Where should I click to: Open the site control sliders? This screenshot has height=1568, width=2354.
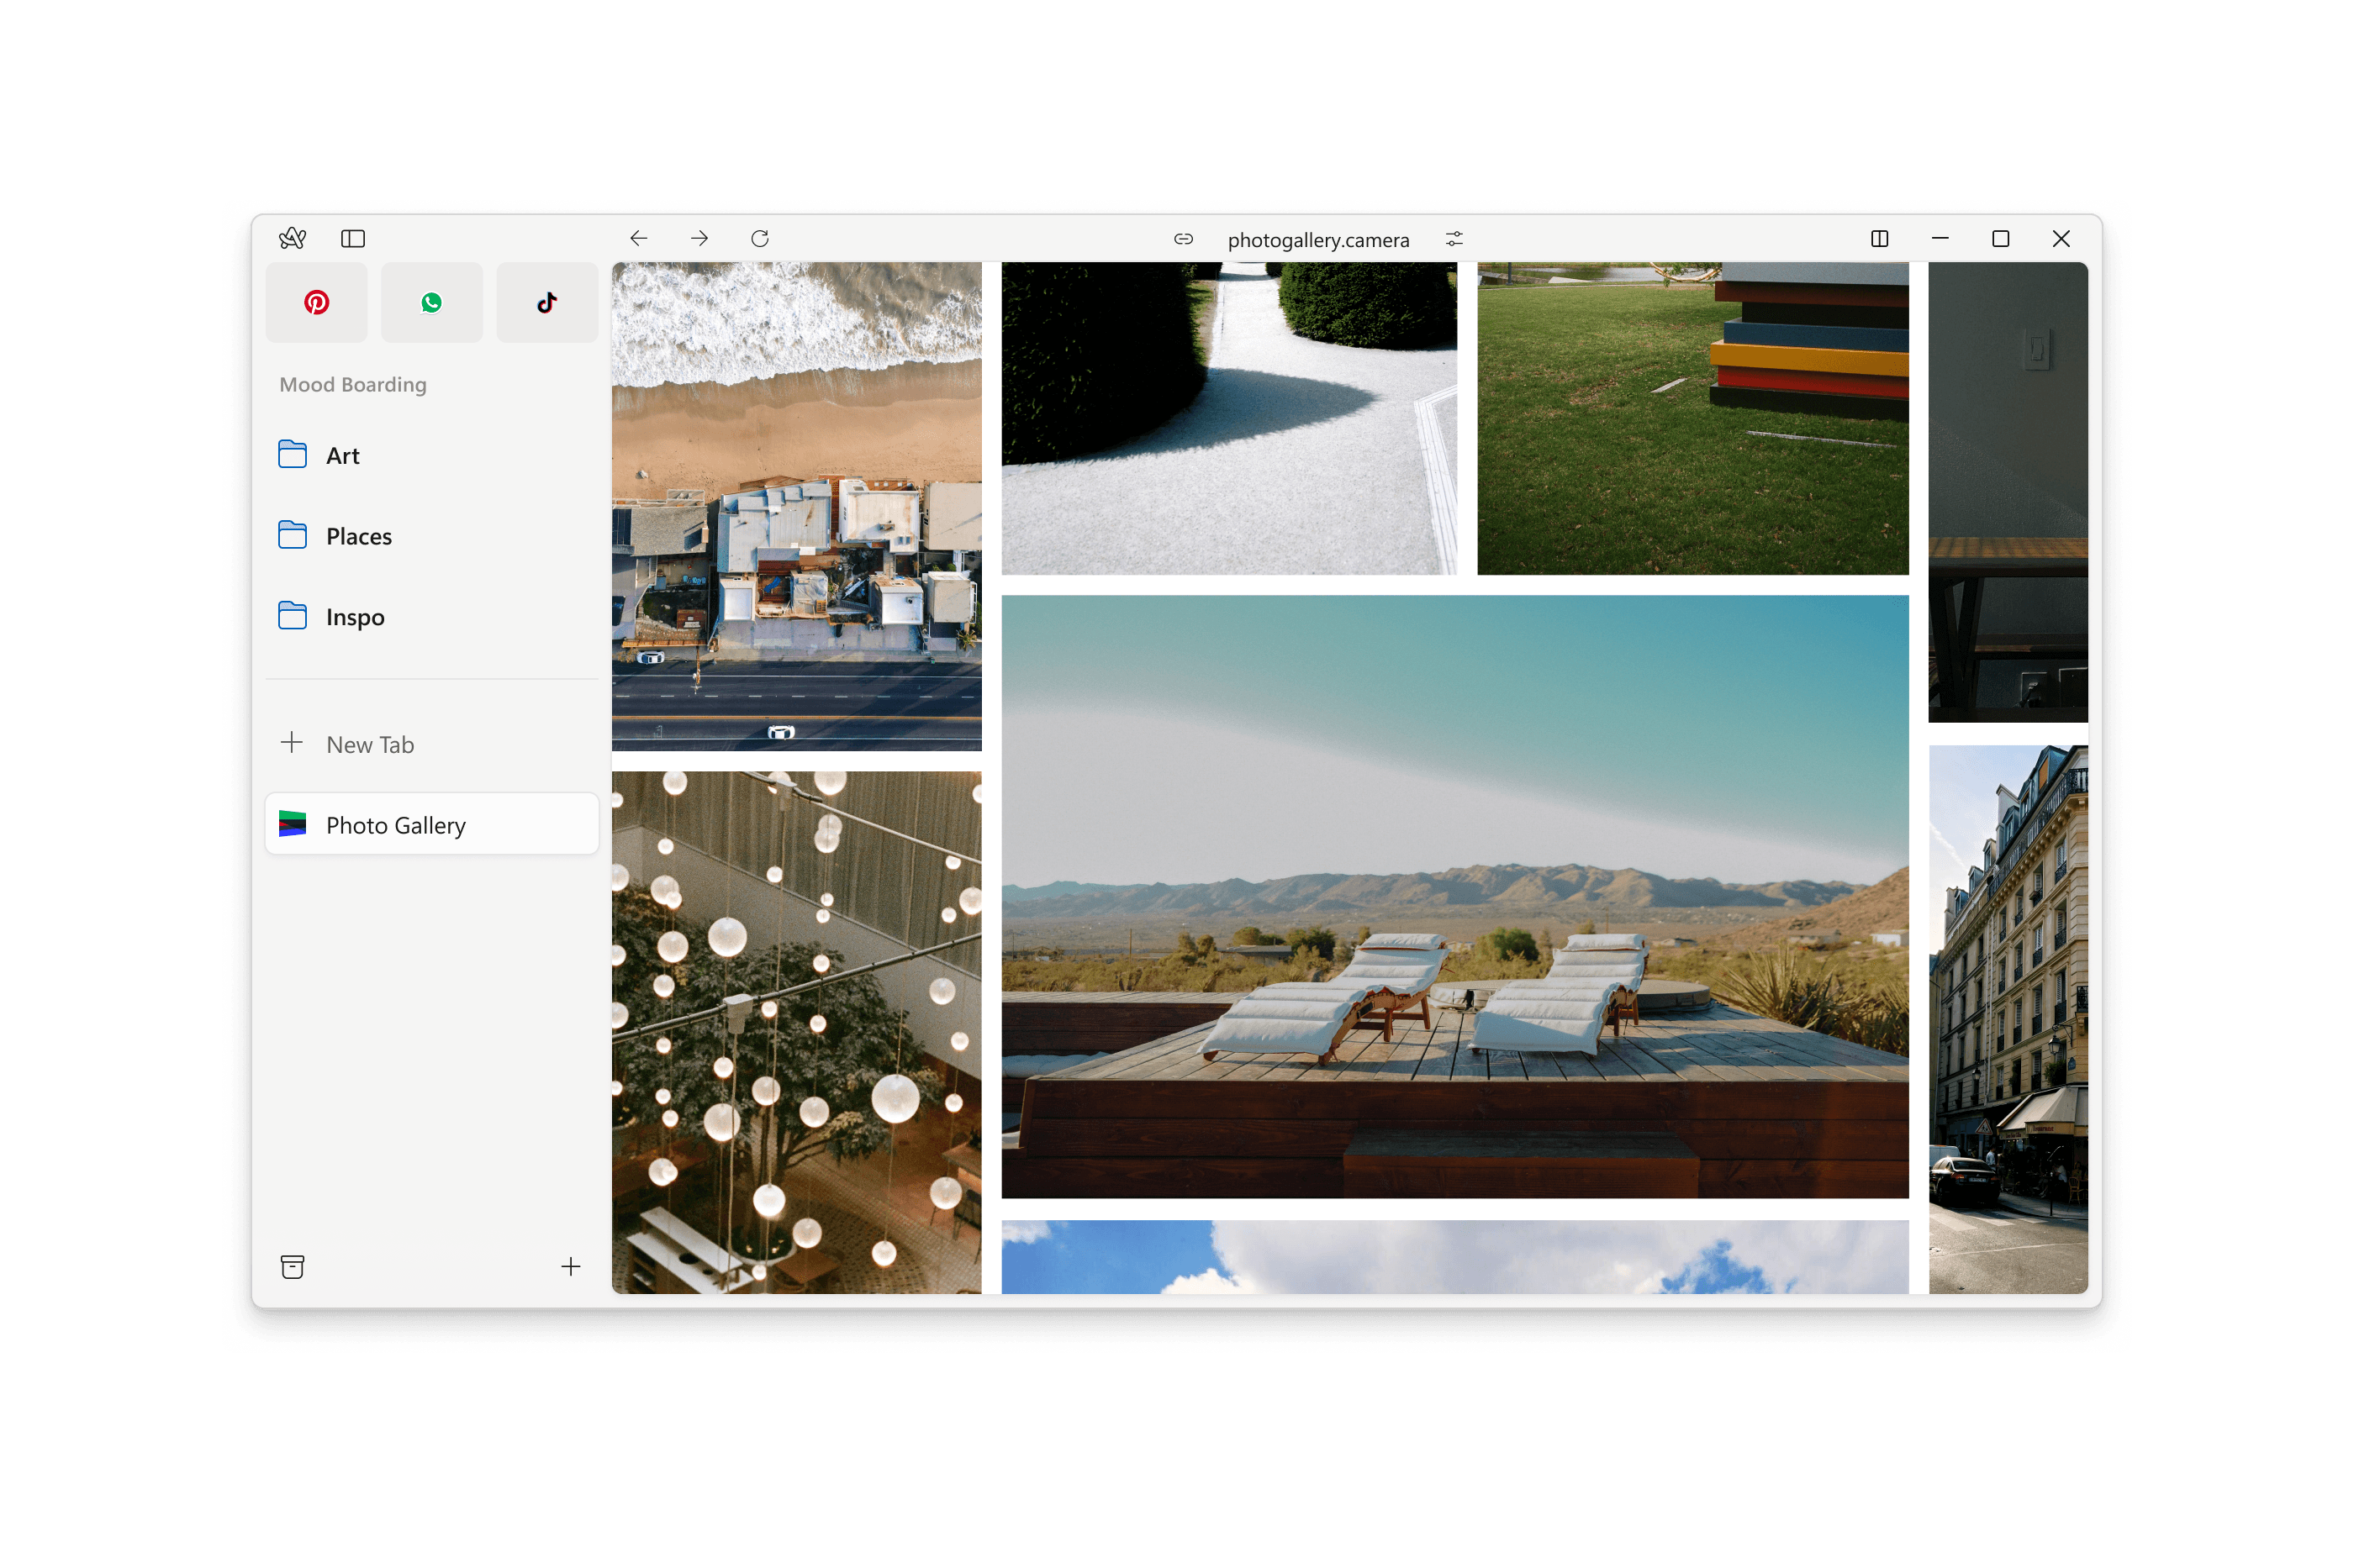pyautogui.click(x=1453, y=239)
